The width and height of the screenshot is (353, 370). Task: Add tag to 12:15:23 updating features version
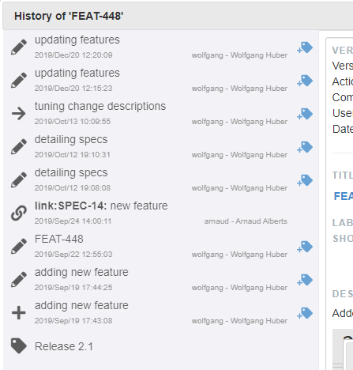[x=305, y=81]
